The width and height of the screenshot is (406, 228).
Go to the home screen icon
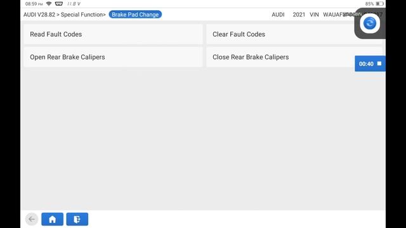[52, 219]
